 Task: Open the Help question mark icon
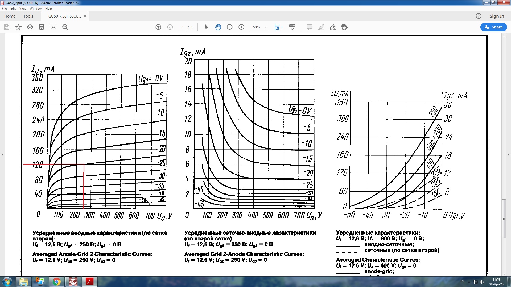(479, 16)
